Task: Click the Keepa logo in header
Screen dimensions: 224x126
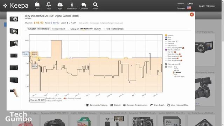Action: tap(16, 6)
